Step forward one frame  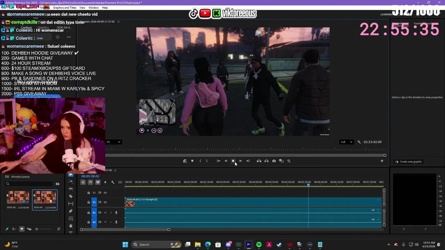[240, 161]
